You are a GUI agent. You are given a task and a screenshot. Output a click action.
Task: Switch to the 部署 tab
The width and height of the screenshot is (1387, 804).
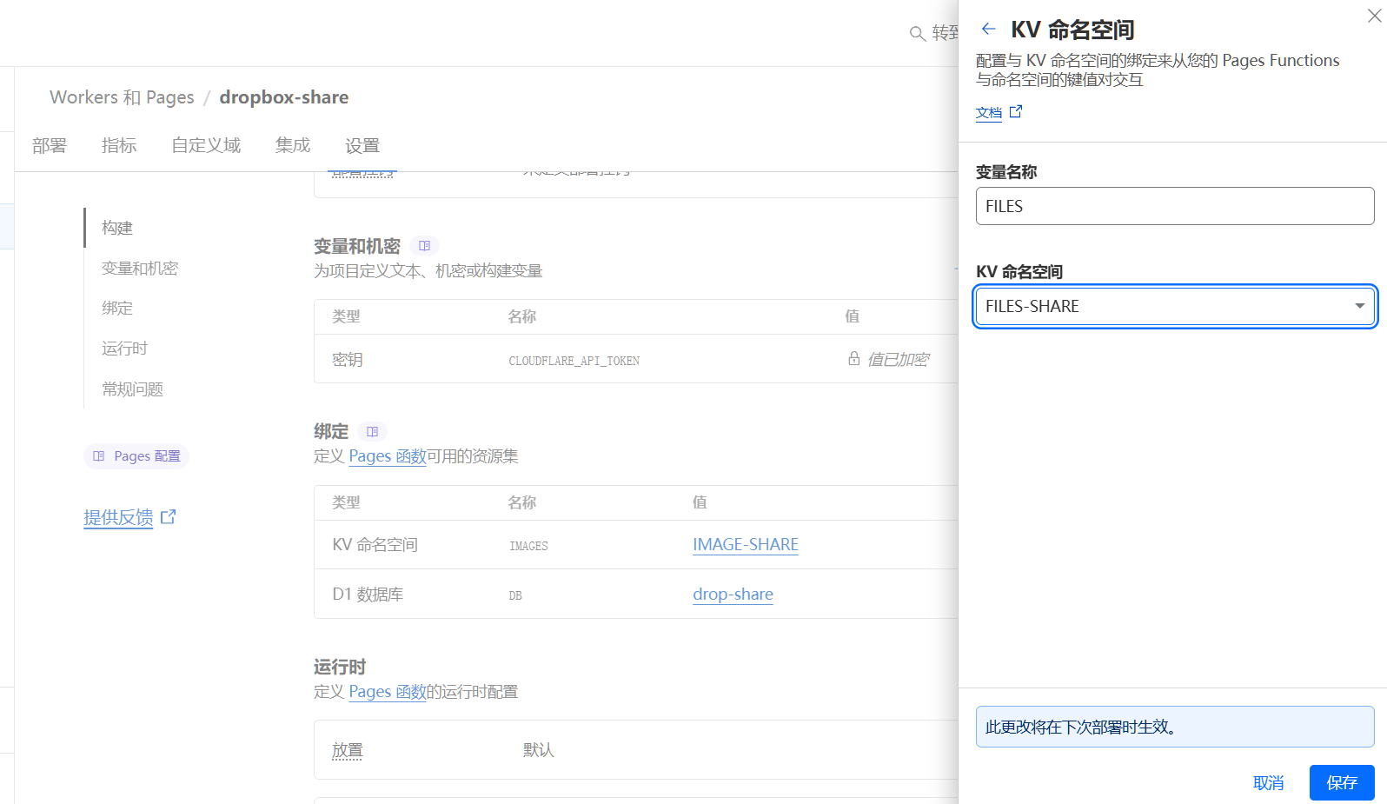(50, 146)
